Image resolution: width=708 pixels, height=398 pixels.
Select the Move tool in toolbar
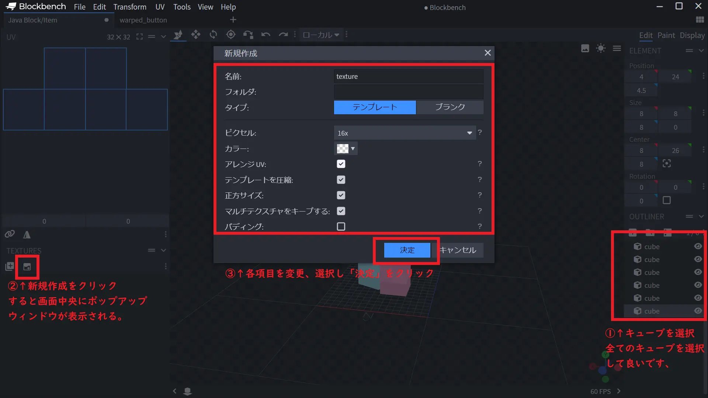(x=196, y=35)
